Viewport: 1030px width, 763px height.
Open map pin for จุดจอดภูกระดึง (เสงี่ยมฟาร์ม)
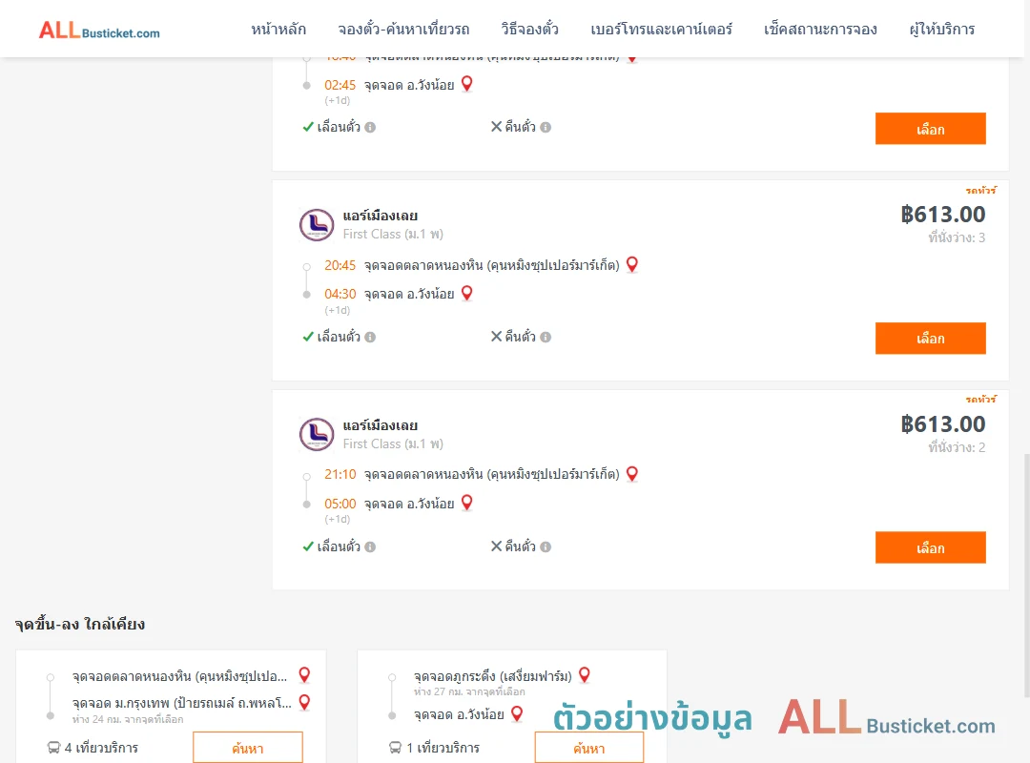pos(585,675)
